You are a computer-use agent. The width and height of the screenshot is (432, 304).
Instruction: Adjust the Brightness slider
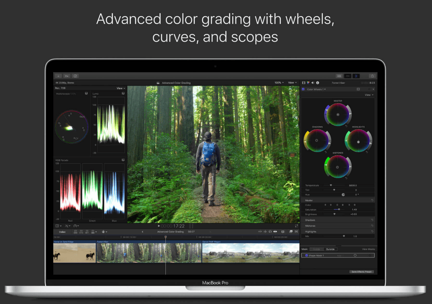pos(334,214)
